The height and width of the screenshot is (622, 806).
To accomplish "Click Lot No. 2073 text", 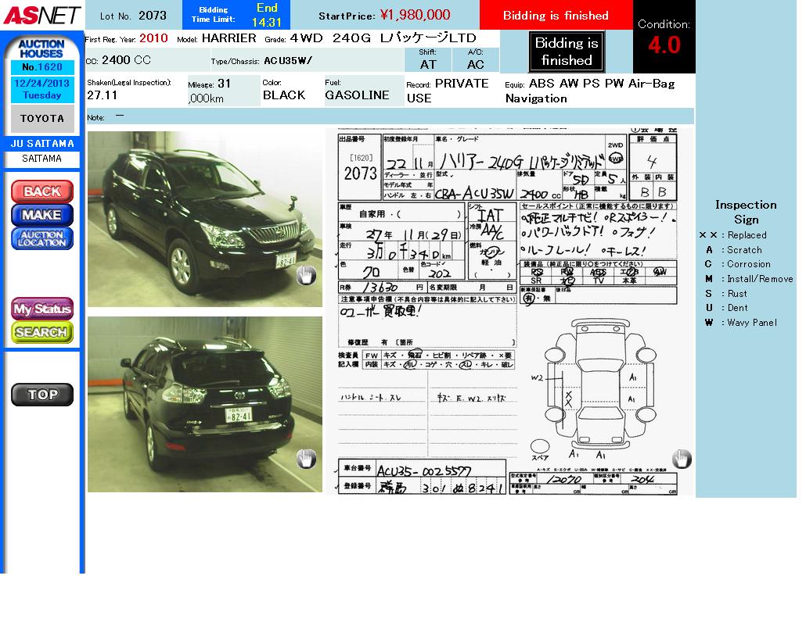I will tap(133, 16).
